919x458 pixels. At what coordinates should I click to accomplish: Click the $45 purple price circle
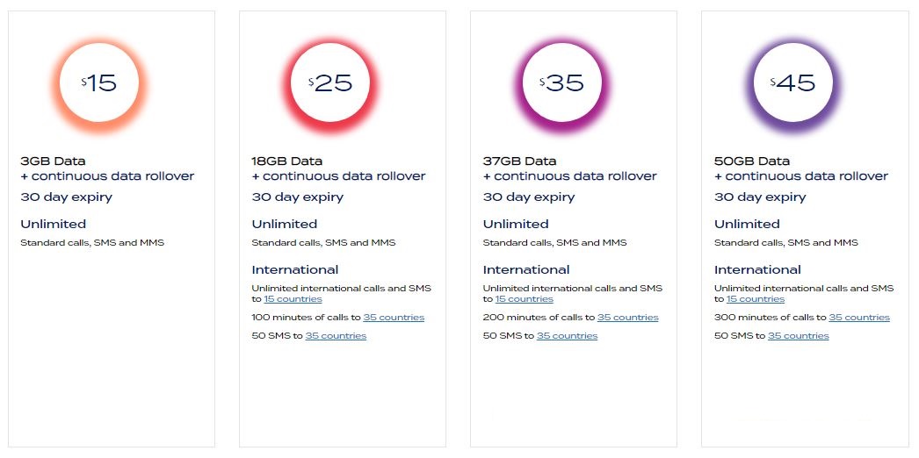coord(794,83)
